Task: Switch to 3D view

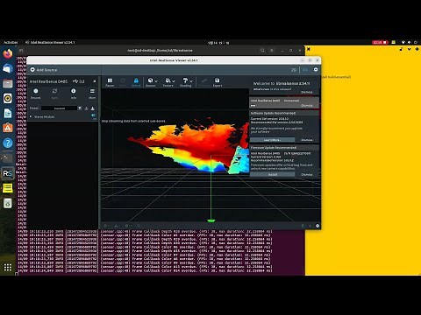Action: (305, 70)
